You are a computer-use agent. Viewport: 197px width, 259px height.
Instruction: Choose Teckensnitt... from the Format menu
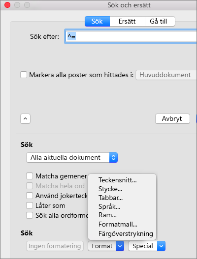click(122, 180)
